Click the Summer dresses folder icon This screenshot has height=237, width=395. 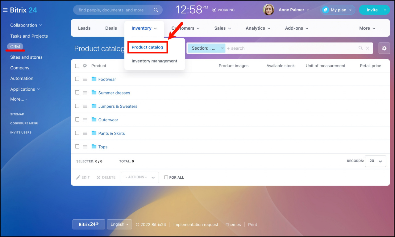click(94, 93)
